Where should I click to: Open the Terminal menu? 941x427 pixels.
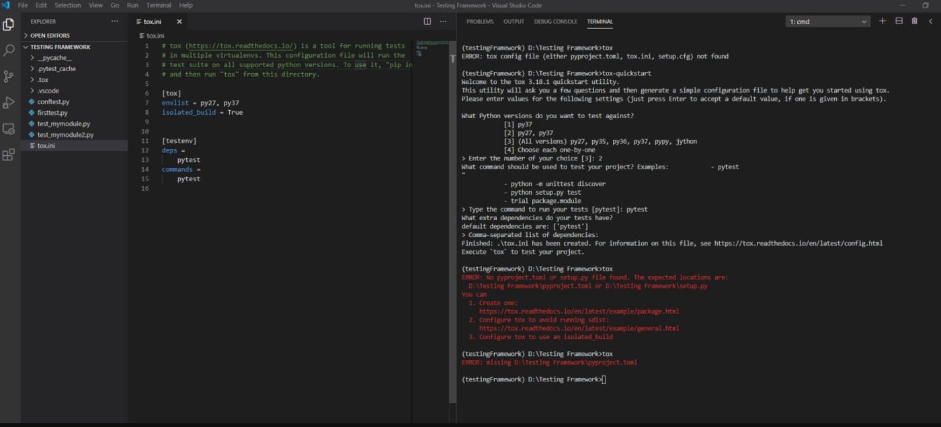pyautogui.click(x=159, y=5)
